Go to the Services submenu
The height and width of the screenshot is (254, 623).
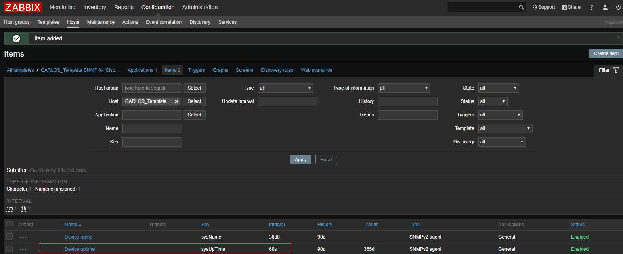(x=227, y=22)
